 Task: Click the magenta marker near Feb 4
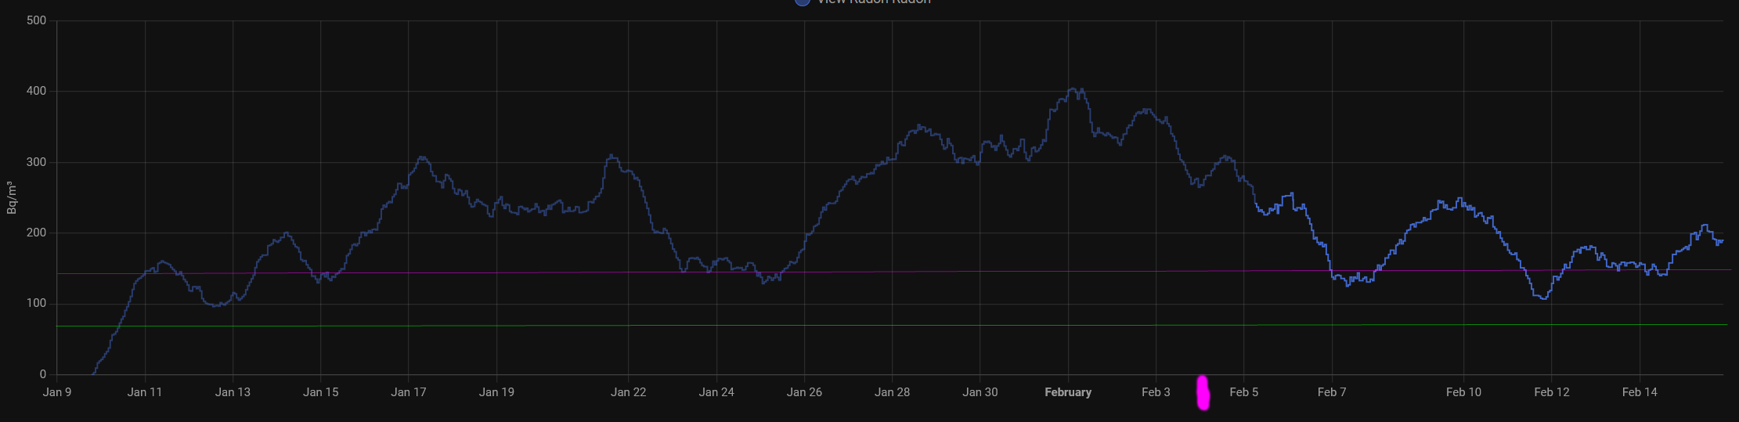pos(1203,393)
